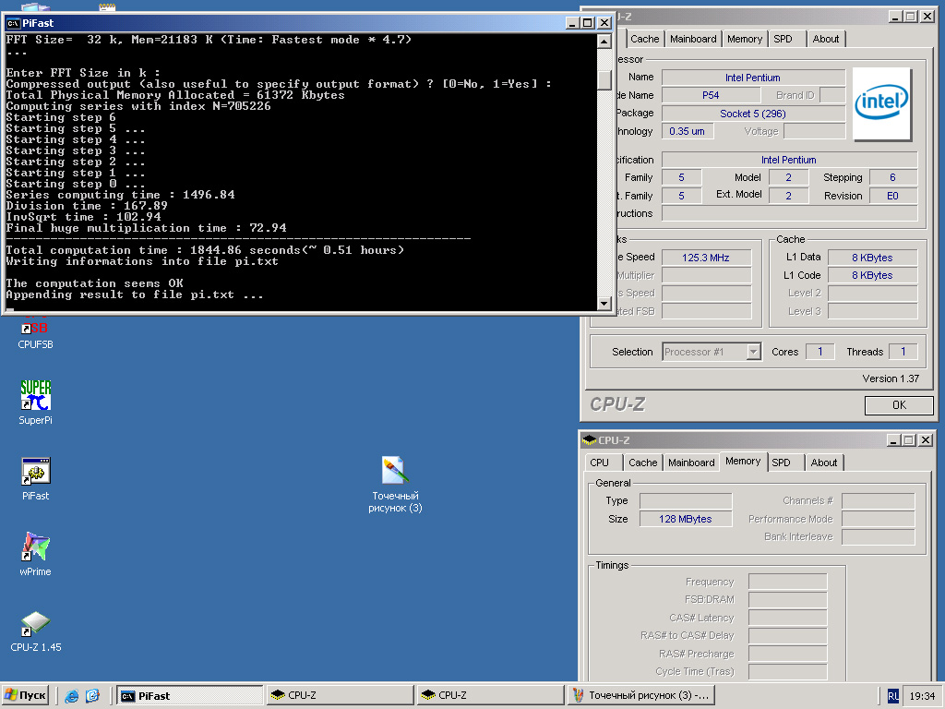
Task: Click PiFast console scroll down arrow
Action: click(604, 304)
